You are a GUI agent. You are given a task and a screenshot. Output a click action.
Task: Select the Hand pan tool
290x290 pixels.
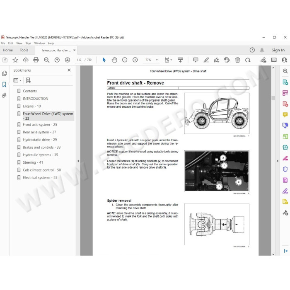click(x=114, y=60)
